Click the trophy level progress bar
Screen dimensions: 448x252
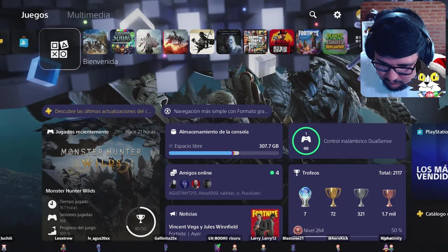[347, 237]
